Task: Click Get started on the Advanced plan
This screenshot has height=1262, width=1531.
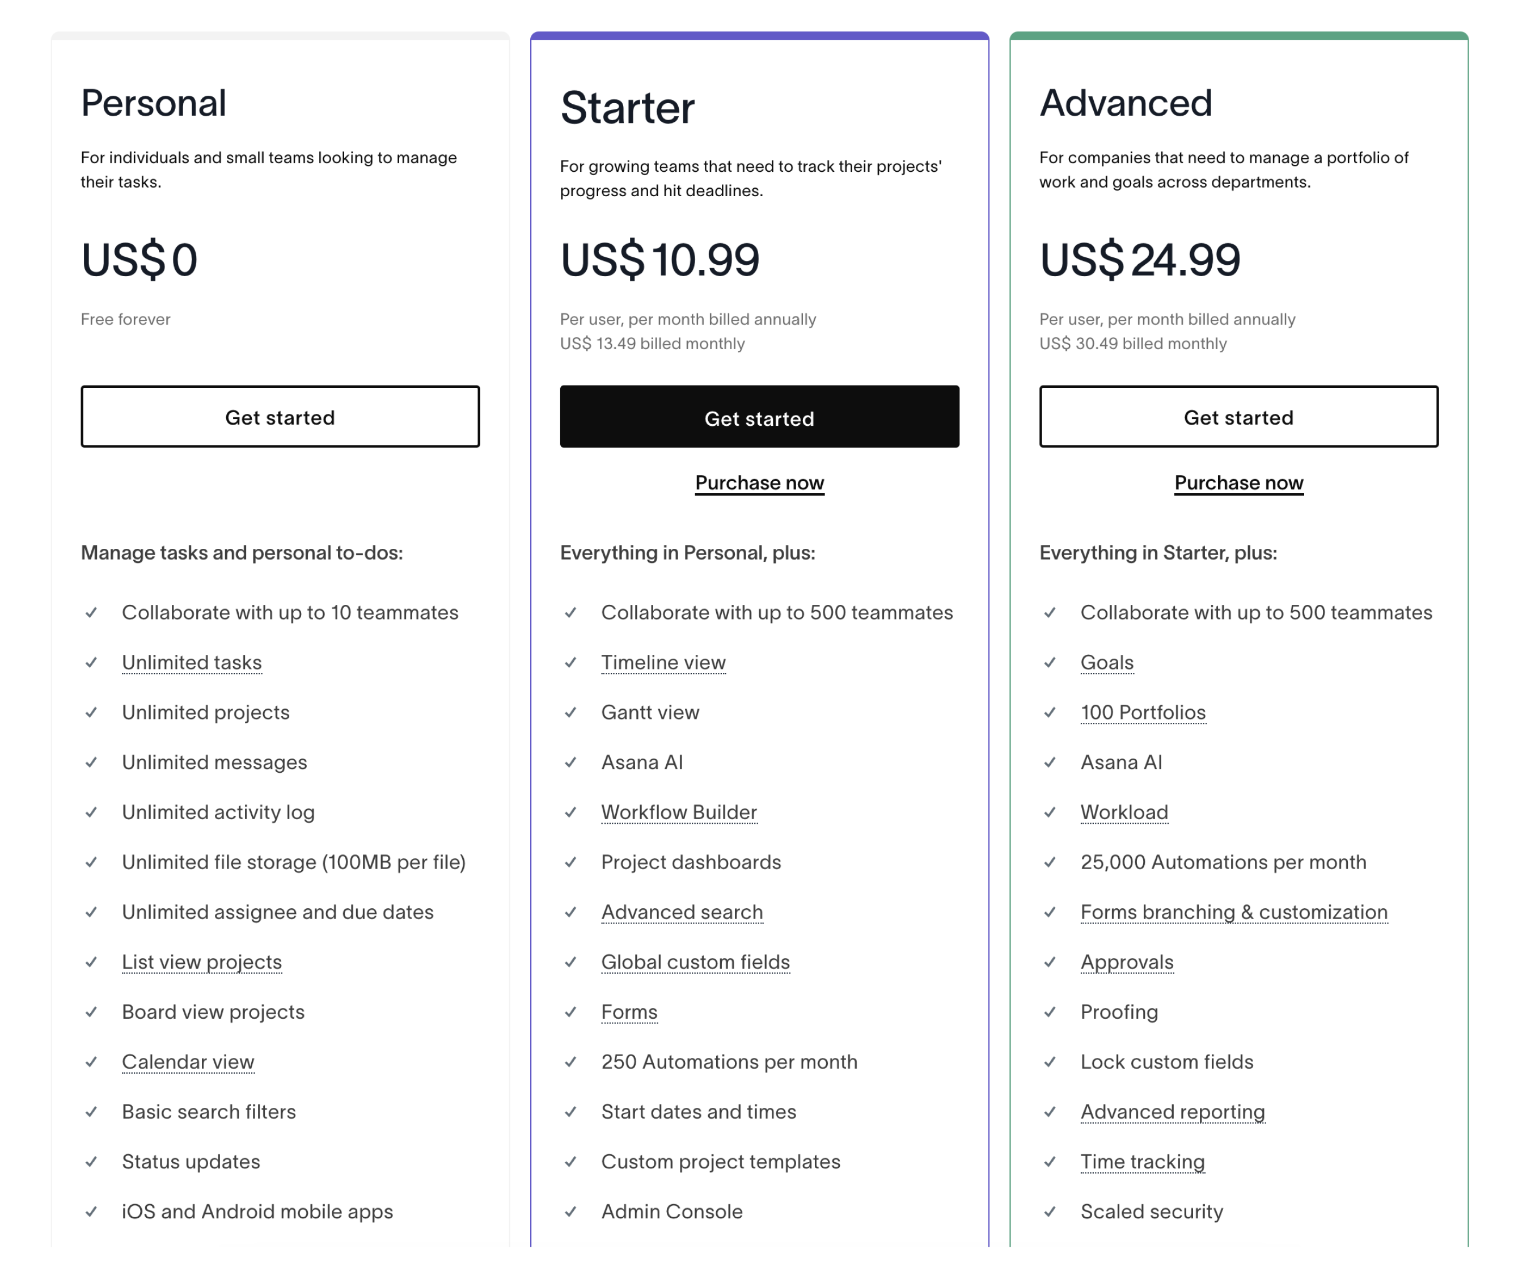Action: click(x=1238, y=417)
